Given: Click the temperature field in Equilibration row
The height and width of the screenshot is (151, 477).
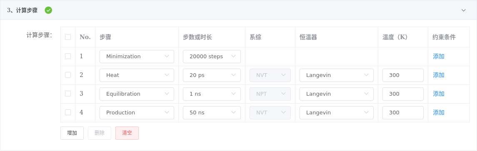Looking at the screenshot, I should tap(403, 94).
